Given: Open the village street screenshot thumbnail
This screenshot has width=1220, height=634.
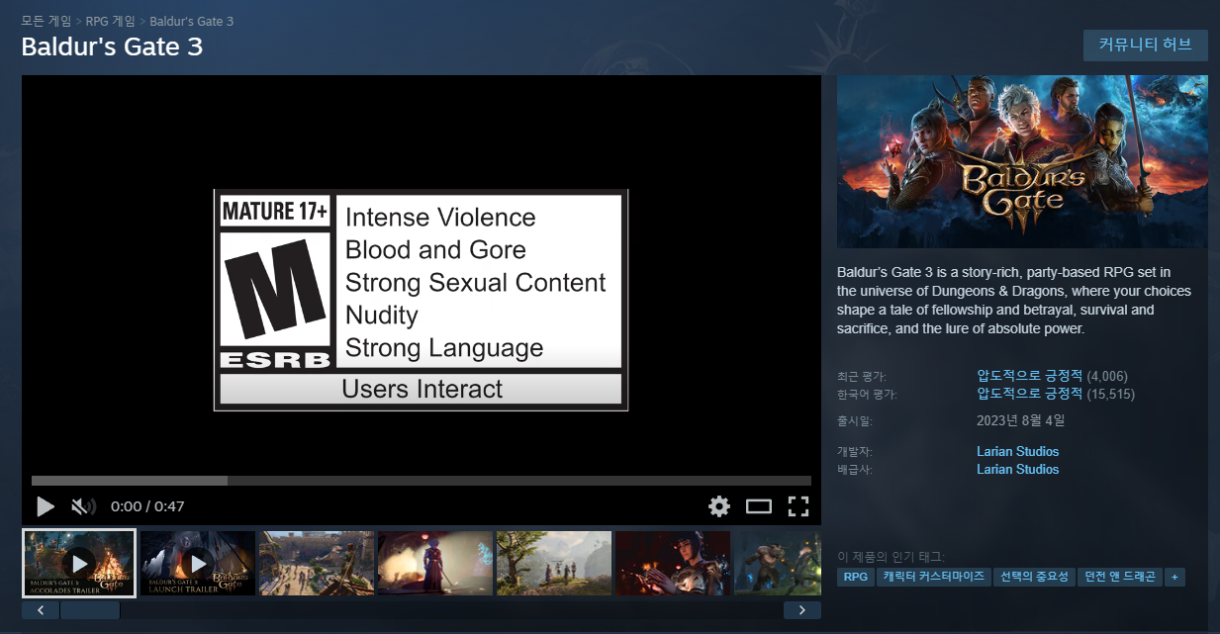Looking at the screenshot, I should coord(317,564).
